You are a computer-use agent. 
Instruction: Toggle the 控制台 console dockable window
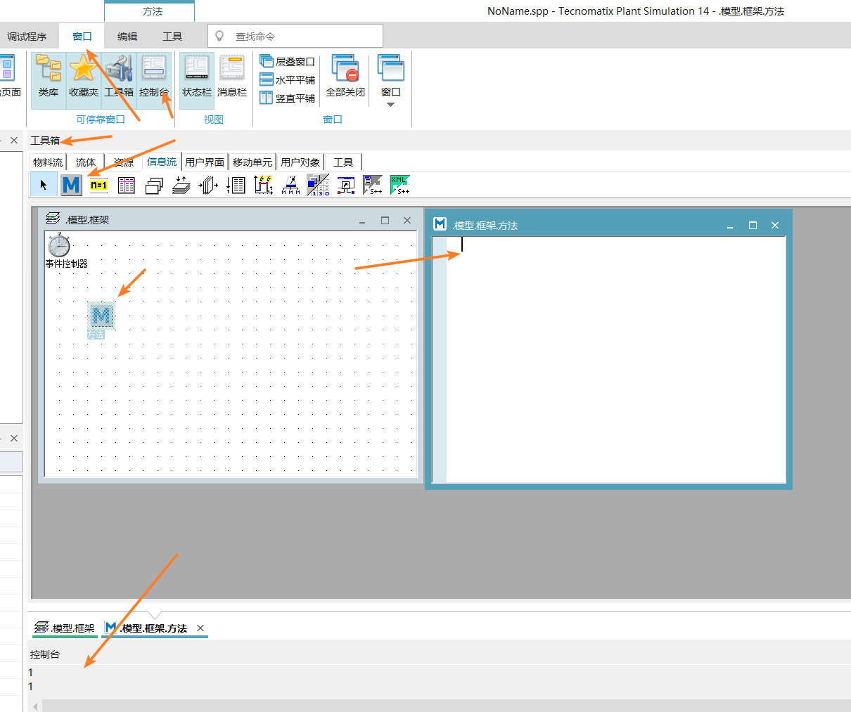coord(154,79)
